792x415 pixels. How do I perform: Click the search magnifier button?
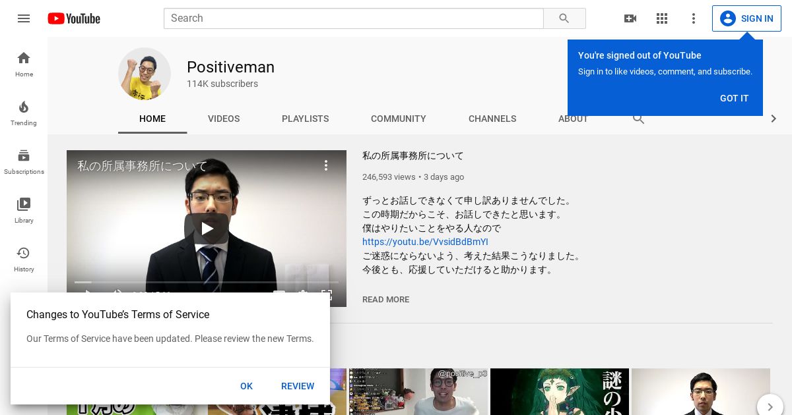(564, 18)
